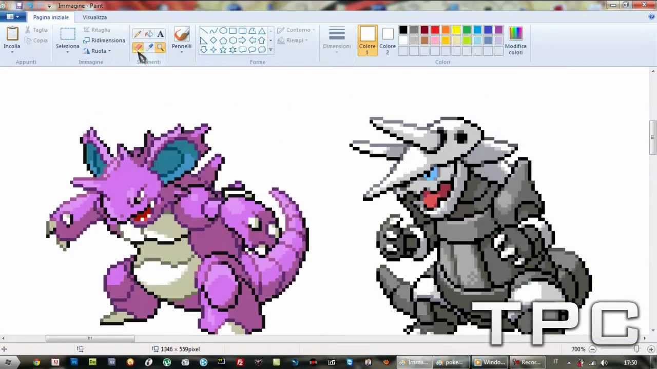Open Photoshop from the taskbar

(x=74, y=362)
